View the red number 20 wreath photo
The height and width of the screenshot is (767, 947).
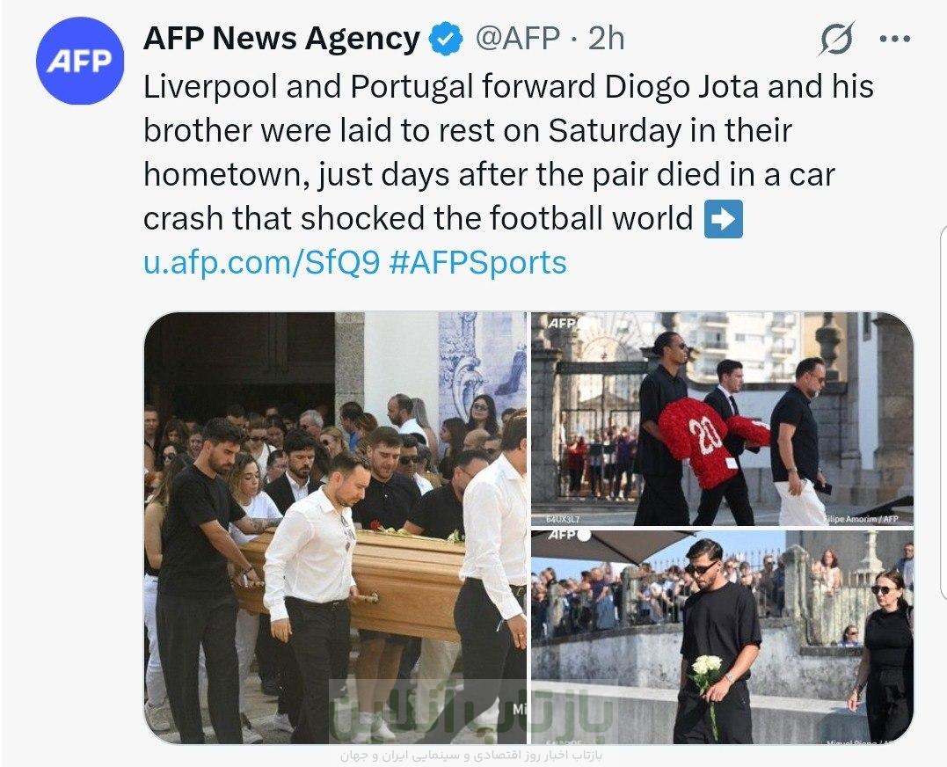pyautogui.click(x=722, y=419)
